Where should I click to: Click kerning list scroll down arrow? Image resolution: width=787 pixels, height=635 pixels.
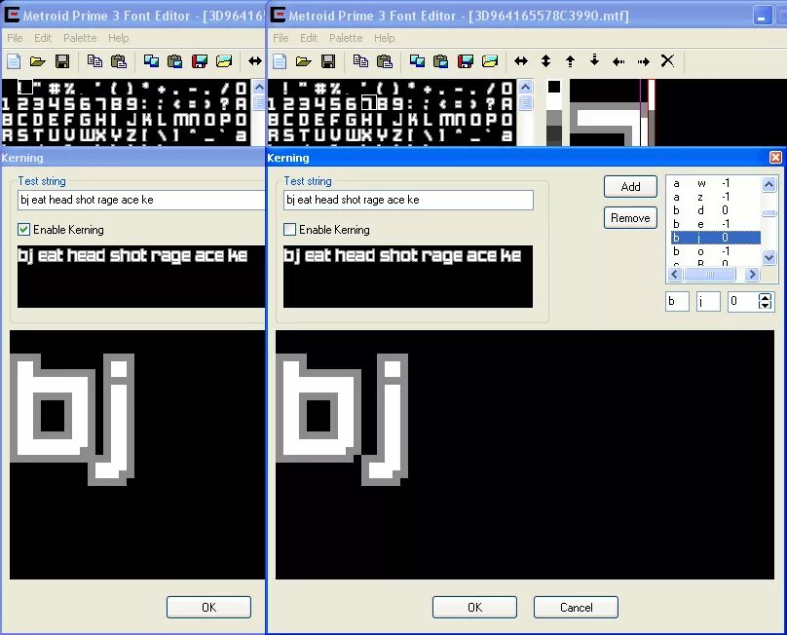click(x=768, y=257)
